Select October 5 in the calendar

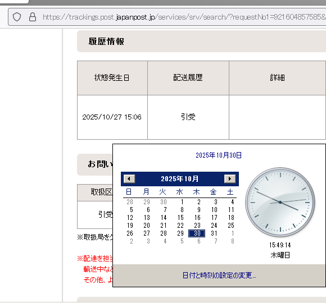(132, 210)
